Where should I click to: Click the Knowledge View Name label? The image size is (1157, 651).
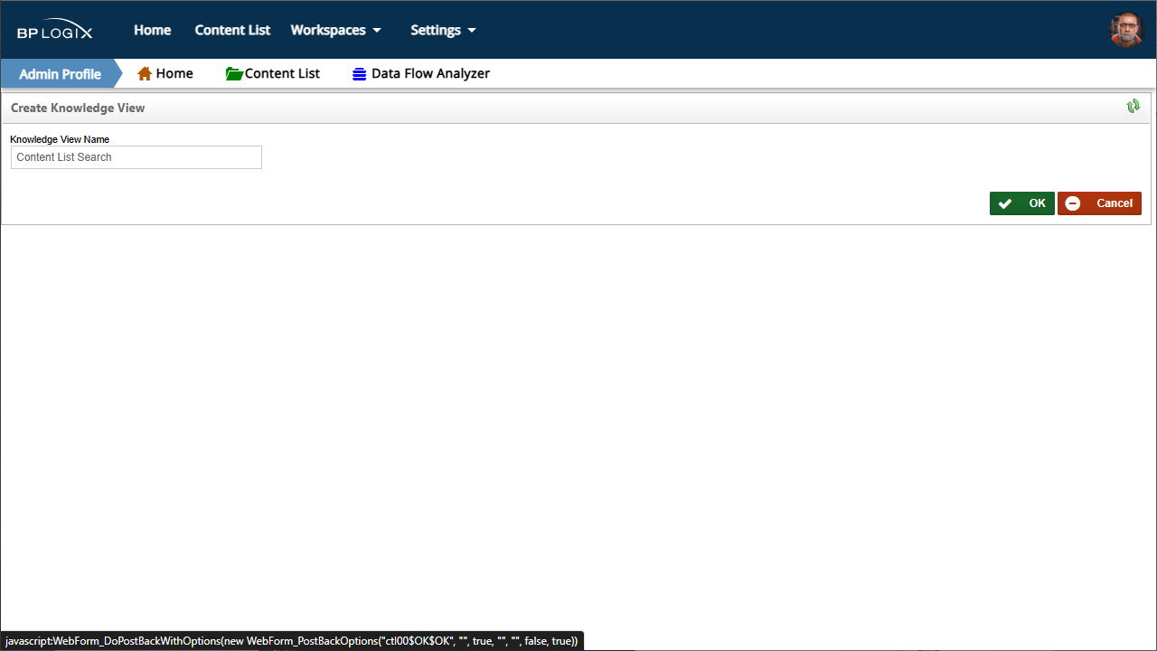click(60, 139)
